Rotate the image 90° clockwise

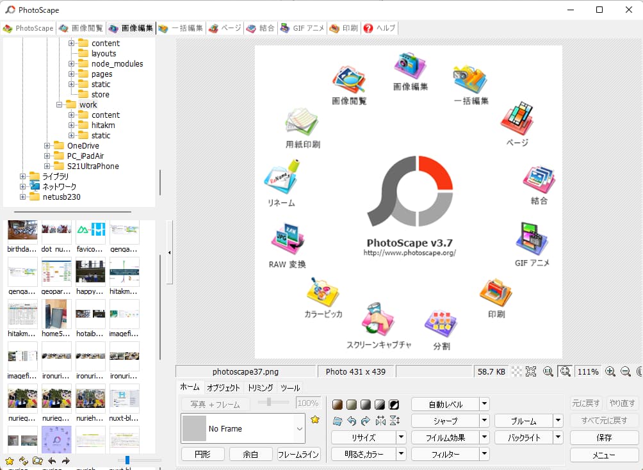point(366,421)
